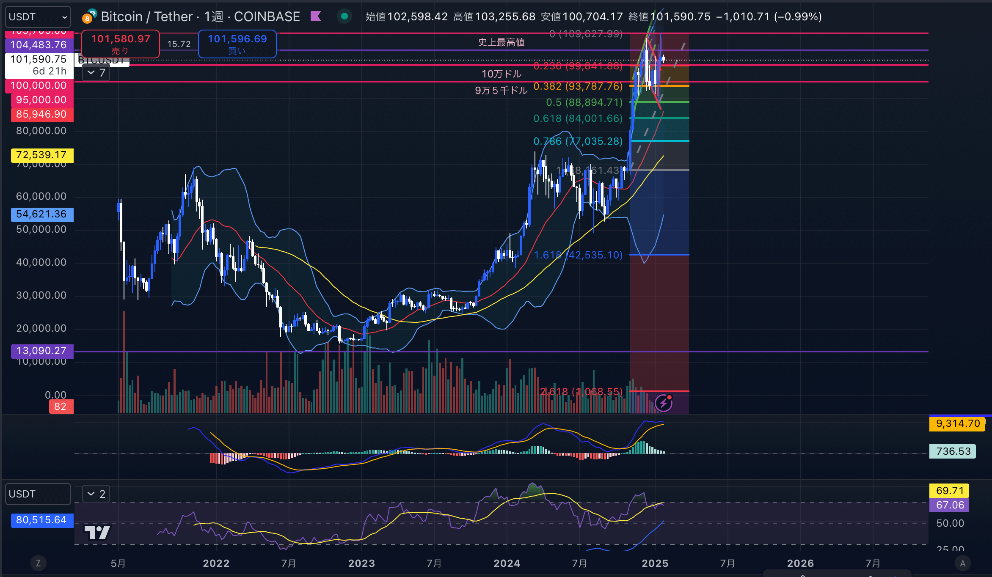Click the purple 67.06 RSI value label
The image size is (992, 577).
(949, 505)
